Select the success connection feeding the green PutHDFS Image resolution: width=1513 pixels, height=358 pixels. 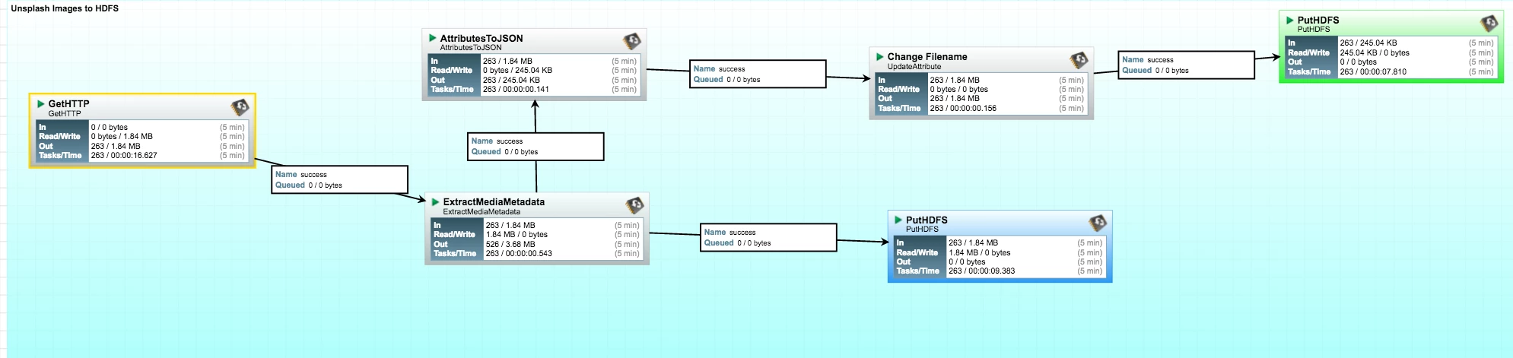click(1187, 65)
